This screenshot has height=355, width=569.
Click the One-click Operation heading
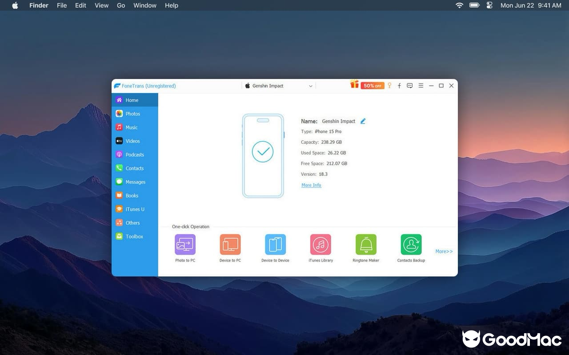(191, 227)
